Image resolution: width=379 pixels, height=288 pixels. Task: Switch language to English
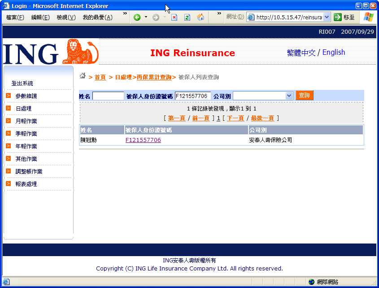click(x=334, y=52)
